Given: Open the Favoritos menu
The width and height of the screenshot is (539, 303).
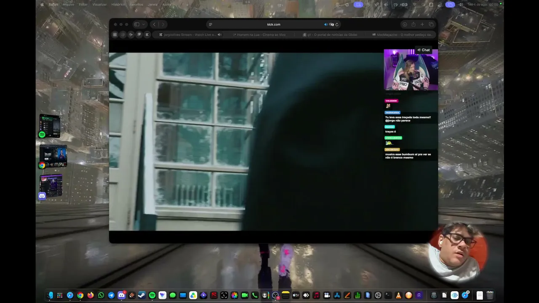Looking at the screenshot, I should 136,4.
